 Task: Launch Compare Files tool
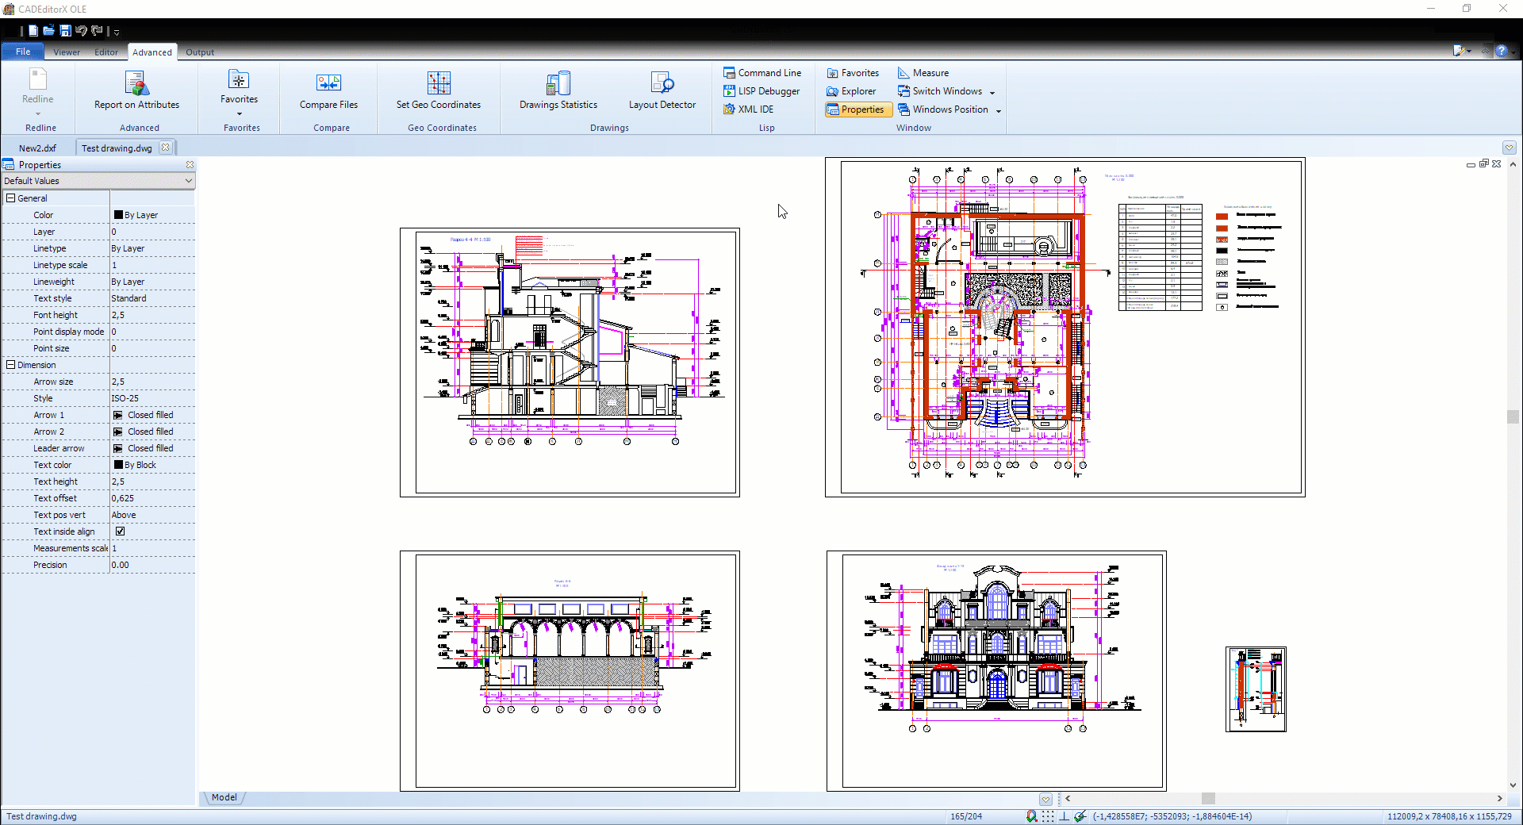(x=328, y=90)
